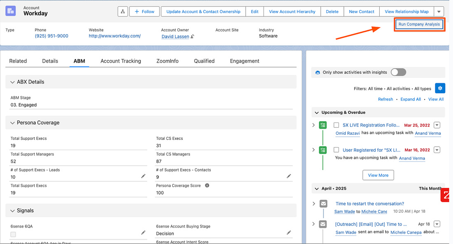Screen dimensions: 453x244
Task: Click View Account Hierarchy button
Action: (x=292, y=12)
